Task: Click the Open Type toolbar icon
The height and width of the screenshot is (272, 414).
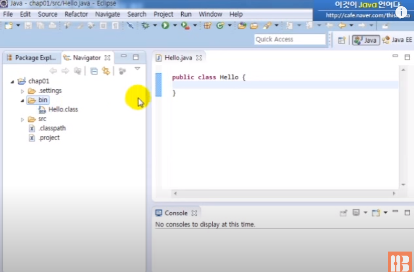Action: point(242,26)
